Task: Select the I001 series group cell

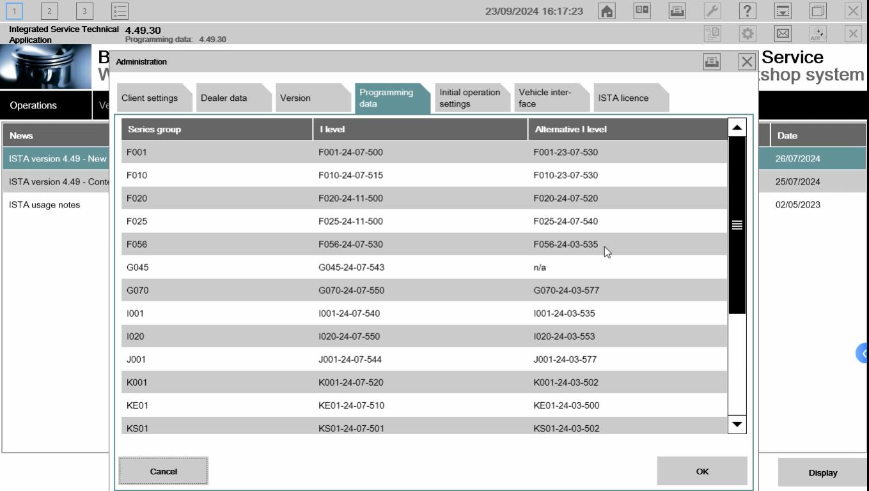Action: [x=217, y=313]
